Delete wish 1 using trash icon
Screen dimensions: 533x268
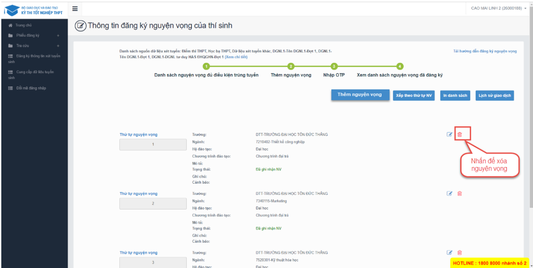(x=459, y=134)
